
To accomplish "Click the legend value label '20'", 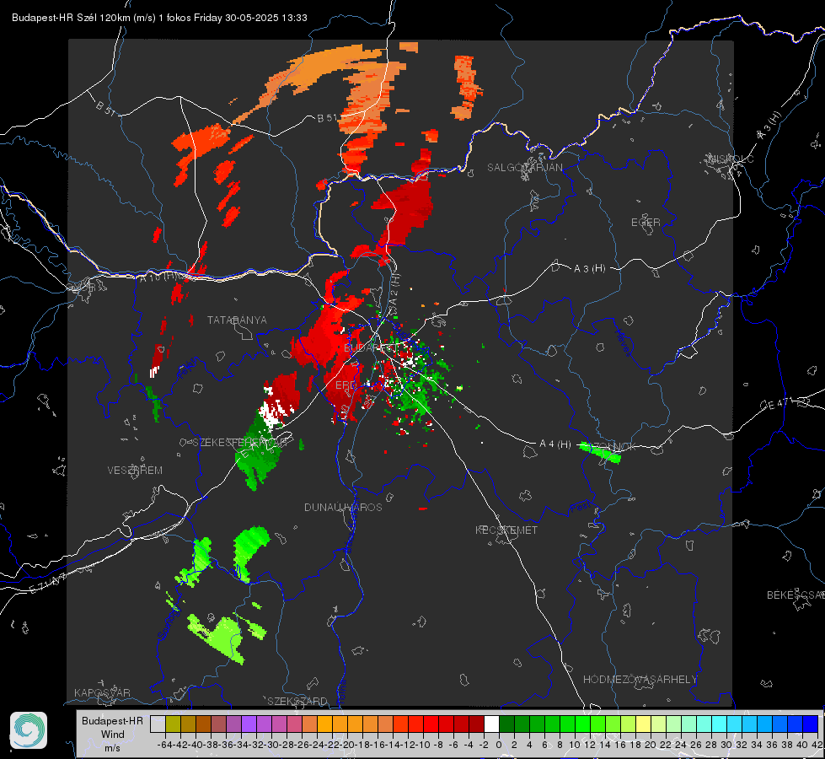I will point(651,745).
